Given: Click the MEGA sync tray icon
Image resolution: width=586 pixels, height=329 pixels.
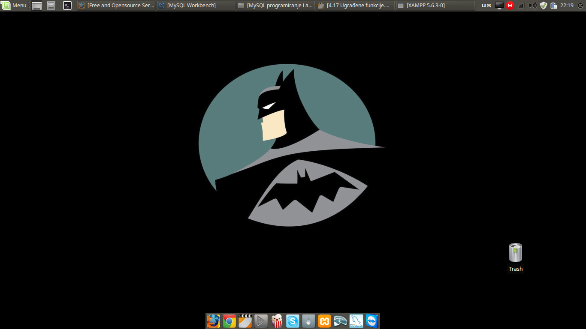Looking at the screenshot, I should point(510,6).
